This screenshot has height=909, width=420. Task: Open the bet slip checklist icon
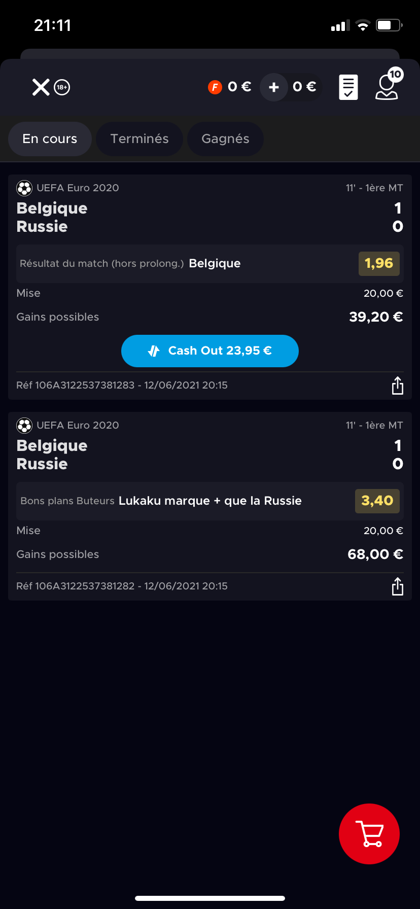tap(348, 87)
